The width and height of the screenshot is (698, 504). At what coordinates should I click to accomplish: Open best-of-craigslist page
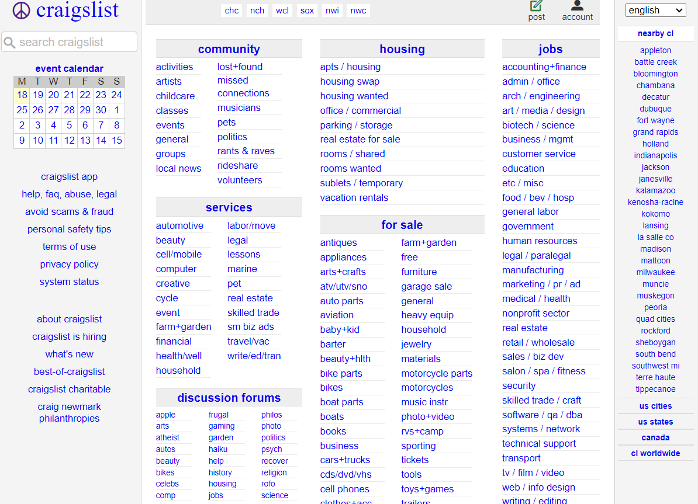(x=70, y=371)
